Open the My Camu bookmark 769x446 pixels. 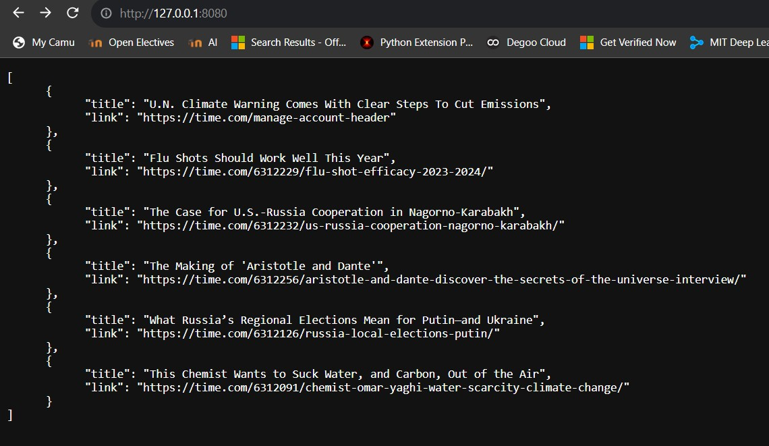tap(52, 42)
